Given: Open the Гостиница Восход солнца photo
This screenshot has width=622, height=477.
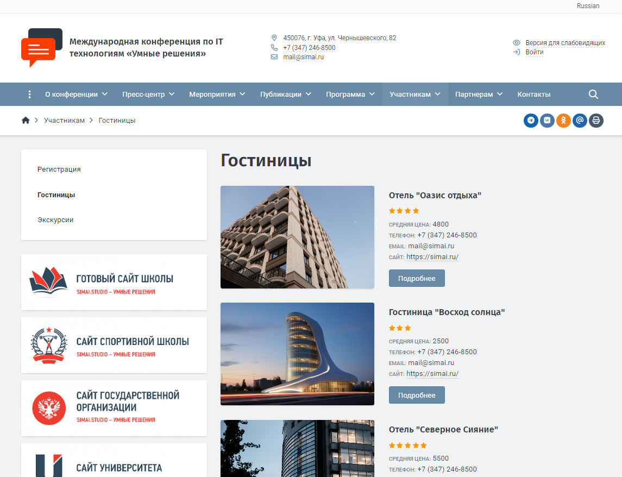Looking at the screenshot, I should click(x=297, y=354).
